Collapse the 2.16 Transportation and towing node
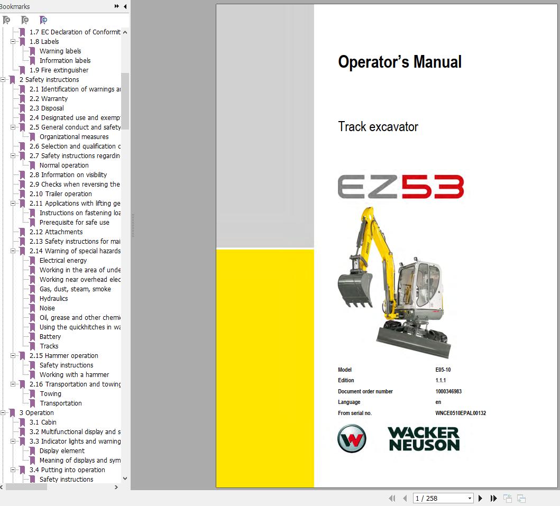560x506 pixels. pos(13,384)
